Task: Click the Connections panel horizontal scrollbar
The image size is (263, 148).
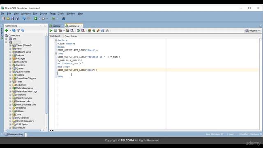Action: tap(23, 130)
